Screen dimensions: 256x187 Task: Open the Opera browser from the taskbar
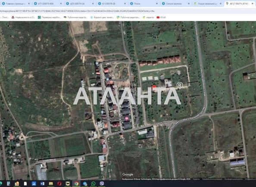[59, 184]
